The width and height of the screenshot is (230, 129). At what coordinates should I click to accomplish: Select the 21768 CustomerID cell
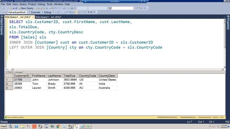tap(22, 80)
